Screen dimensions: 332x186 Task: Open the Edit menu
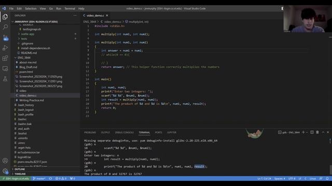pos(19,9)
